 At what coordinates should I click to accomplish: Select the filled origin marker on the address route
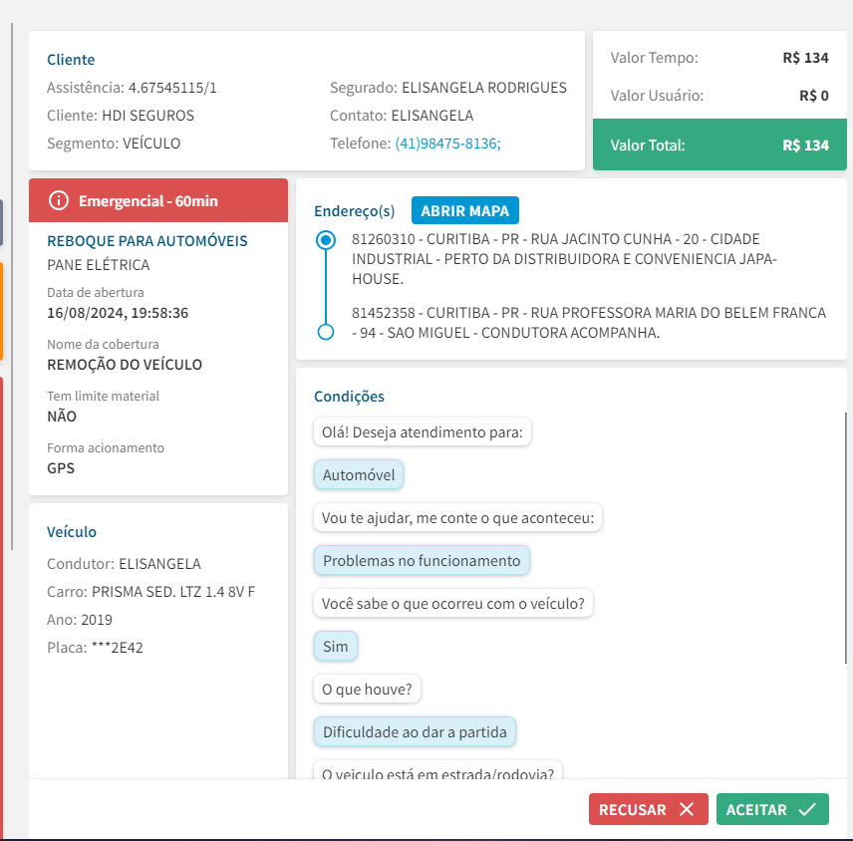pos(324,240)
